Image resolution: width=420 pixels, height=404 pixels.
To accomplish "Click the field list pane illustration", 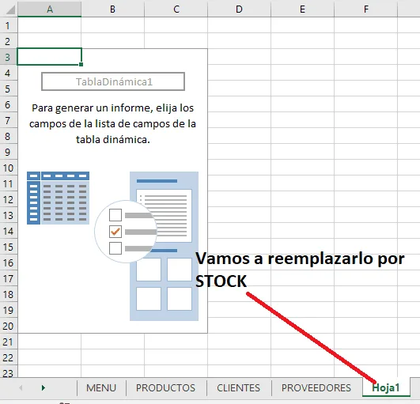I will pos(165,246).
